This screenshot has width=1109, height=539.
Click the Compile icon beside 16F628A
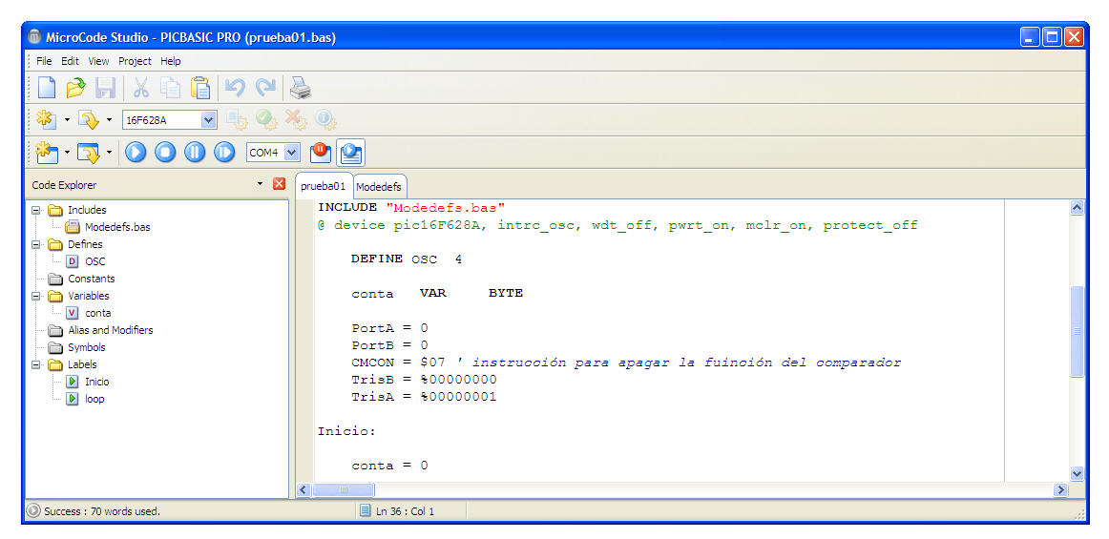47,119
